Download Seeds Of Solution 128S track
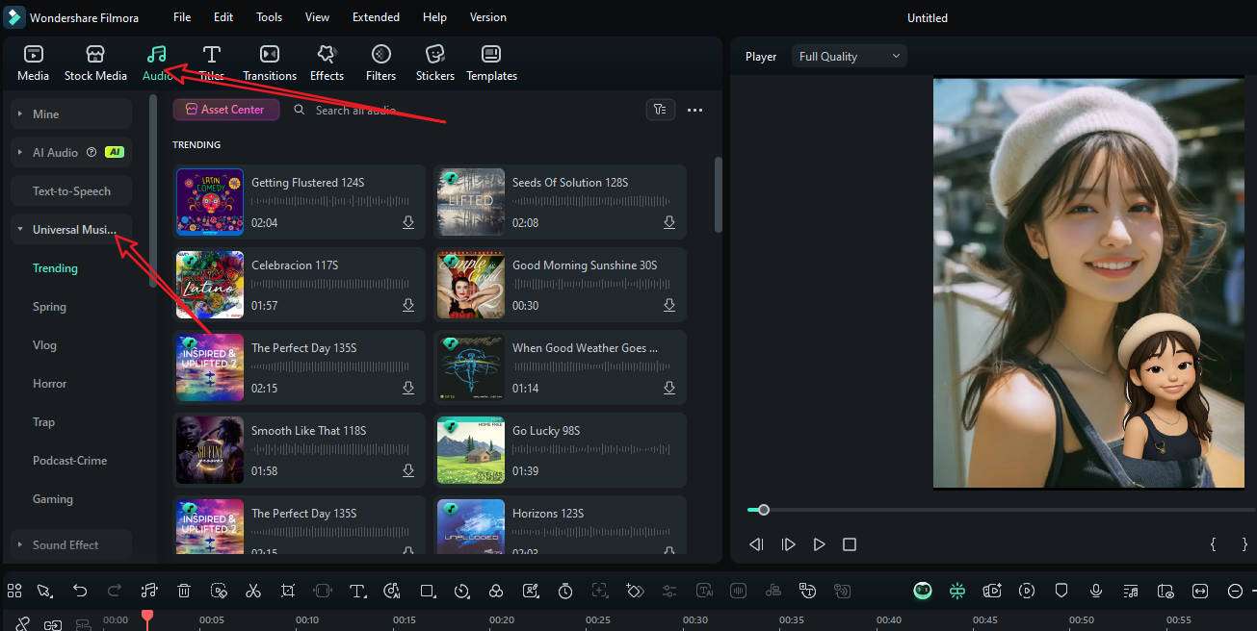1257x631 pixels. [669, 222]
